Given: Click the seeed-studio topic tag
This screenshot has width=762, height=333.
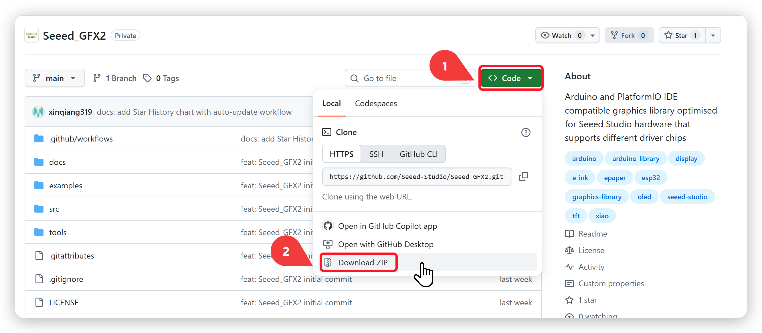Looking at the screenshot, I should click(x=687, y=197).
